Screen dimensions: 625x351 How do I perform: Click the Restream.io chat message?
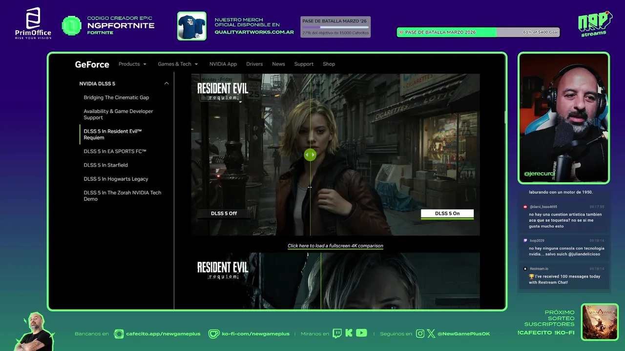(x=563, y=275)
